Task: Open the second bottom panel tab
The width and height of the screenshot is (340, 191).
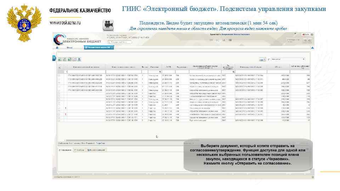Action: click(79, 150)
